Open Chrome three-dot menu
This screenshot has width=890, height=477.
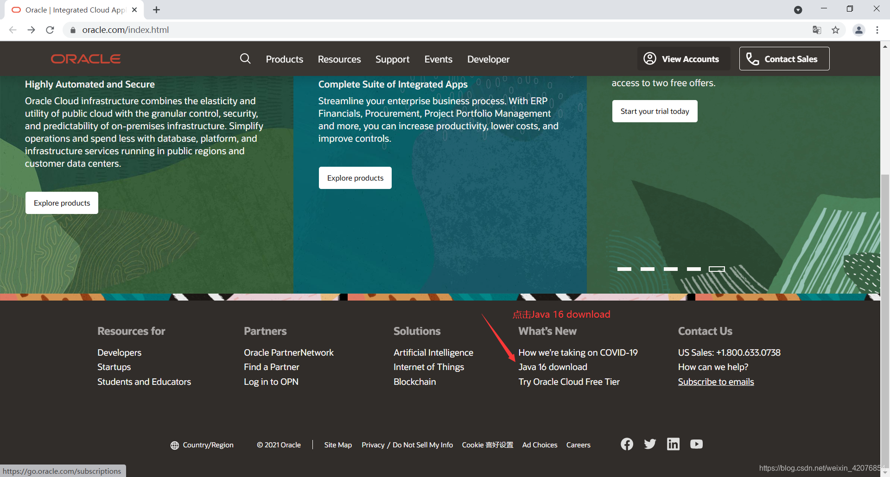(x=877, y=30)
